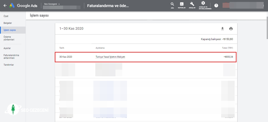Open Özet in the sidebar
This screenshot has width=268, height=122.
6,16
